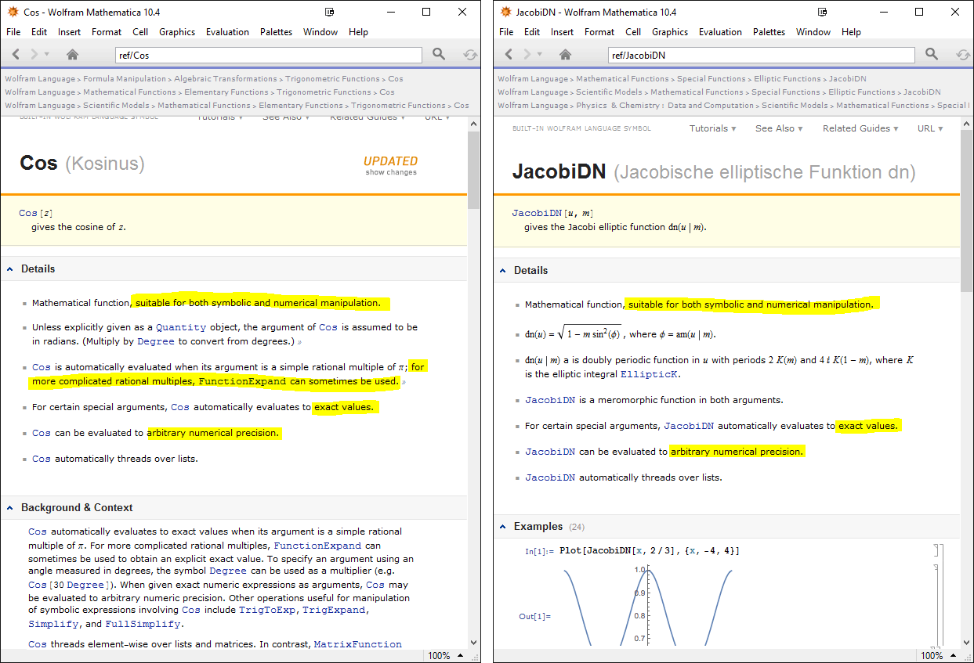
Task: Open the Related Guides dropdown in JacobiDN page
Action: [x=860, y=128]
